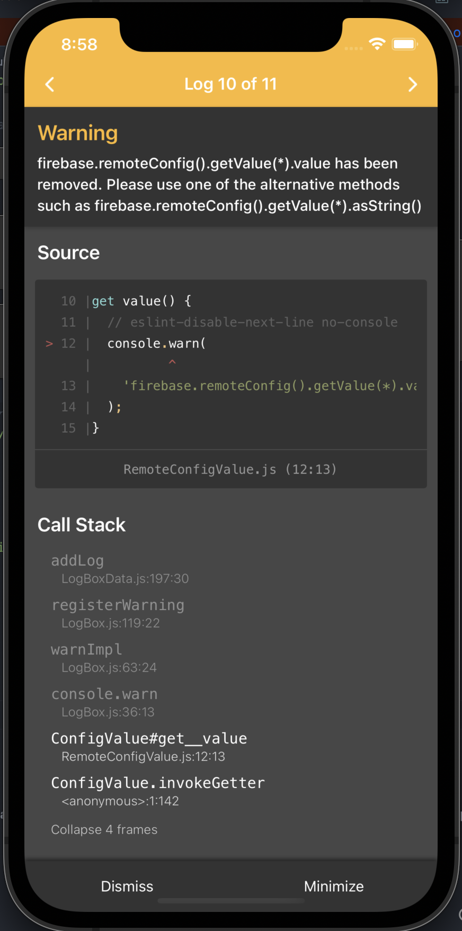Tap LogBox.js:36:13 location text
462x931 pixels.
tap(108, 712)
